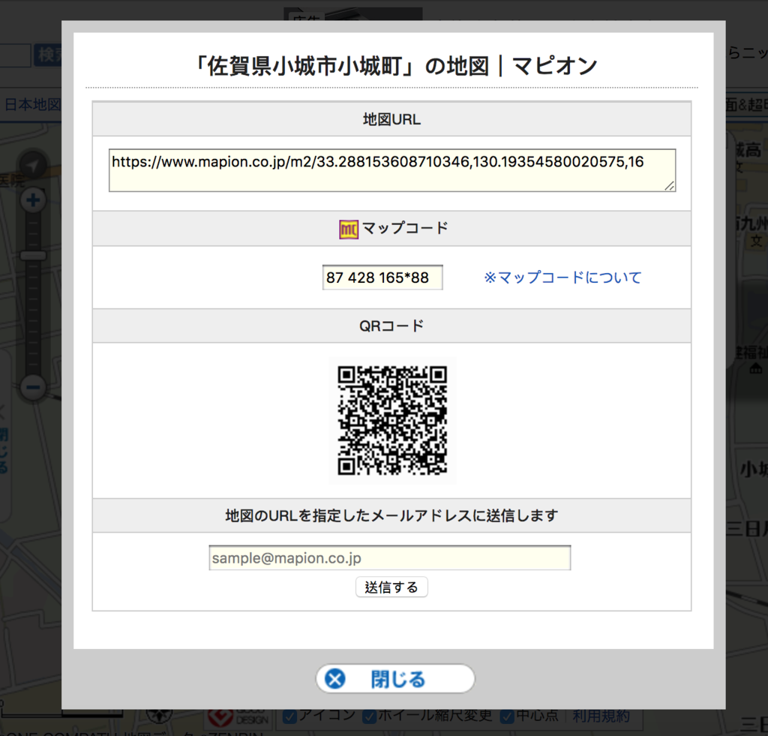Toggle the アイコン checkbox

(290, 716)
